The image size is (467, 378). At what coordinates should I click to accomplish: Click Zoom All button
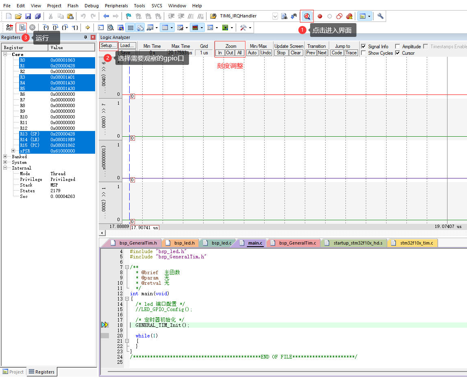coord(239,53)
